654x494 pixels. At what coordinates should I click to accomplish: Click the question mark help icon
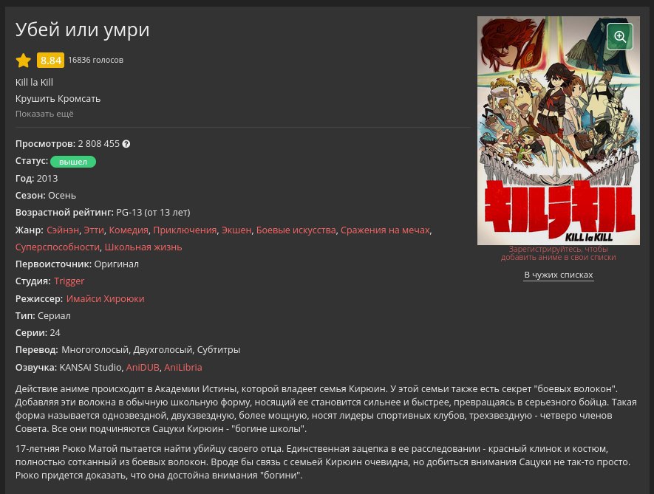pyautogui.click(x=126, y=144)
